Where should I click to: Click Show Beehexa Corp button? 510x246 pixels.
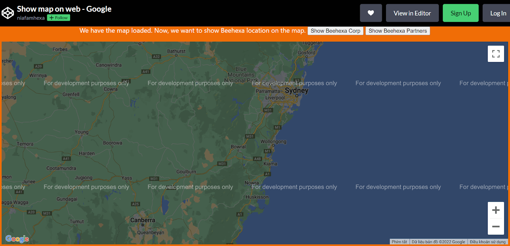335,31
